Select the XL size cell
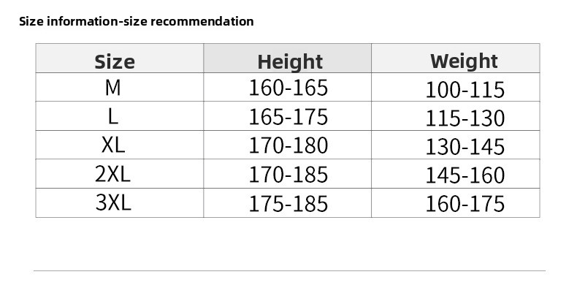The width and height of the screenshot is (577, 307). pyautogui.click(x=113, y=145)
